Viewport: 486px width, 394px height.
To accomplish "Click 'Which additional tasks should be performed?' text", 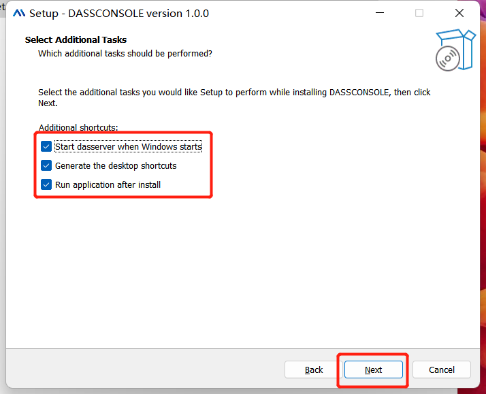I will point(125,54).
